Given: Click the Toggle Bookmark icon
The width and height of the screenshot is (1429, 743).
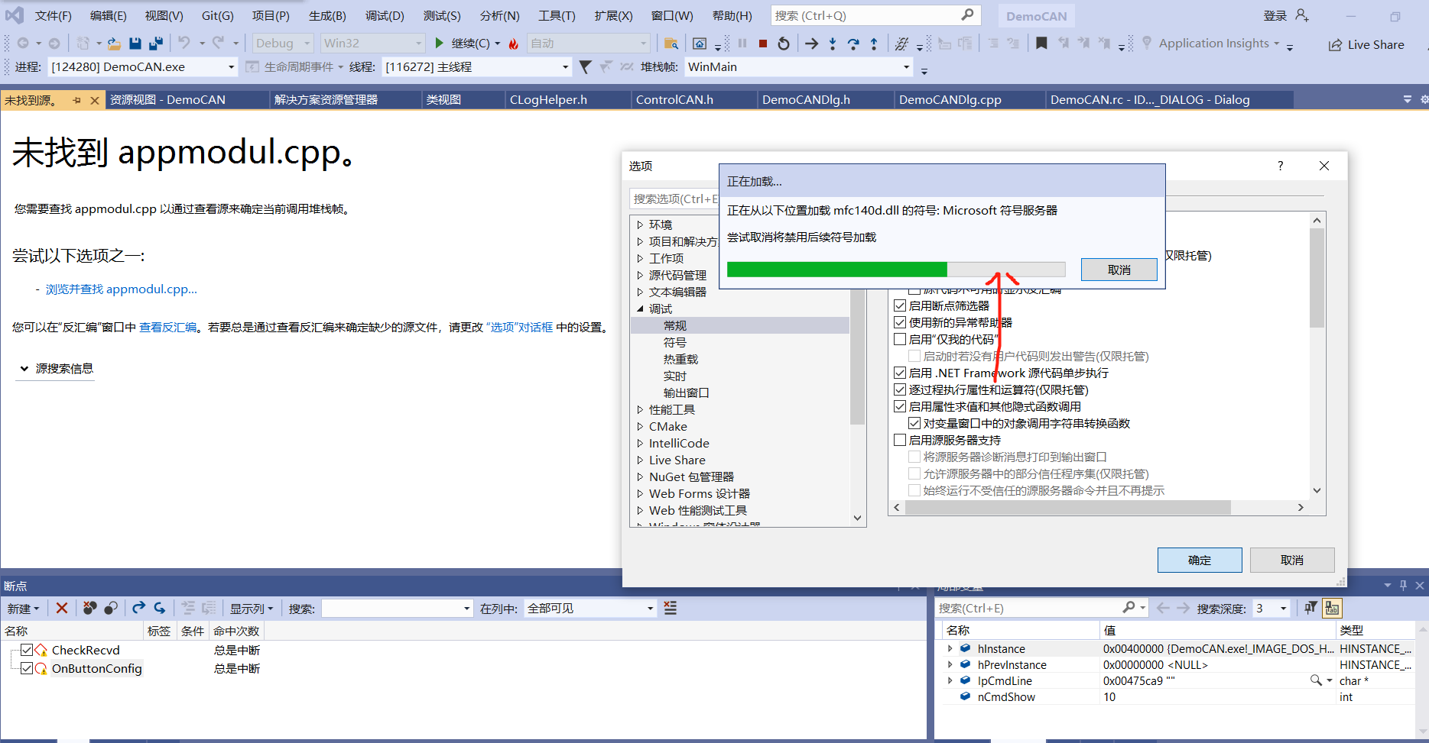Looking at the screenshot, I should [1042, 43].
